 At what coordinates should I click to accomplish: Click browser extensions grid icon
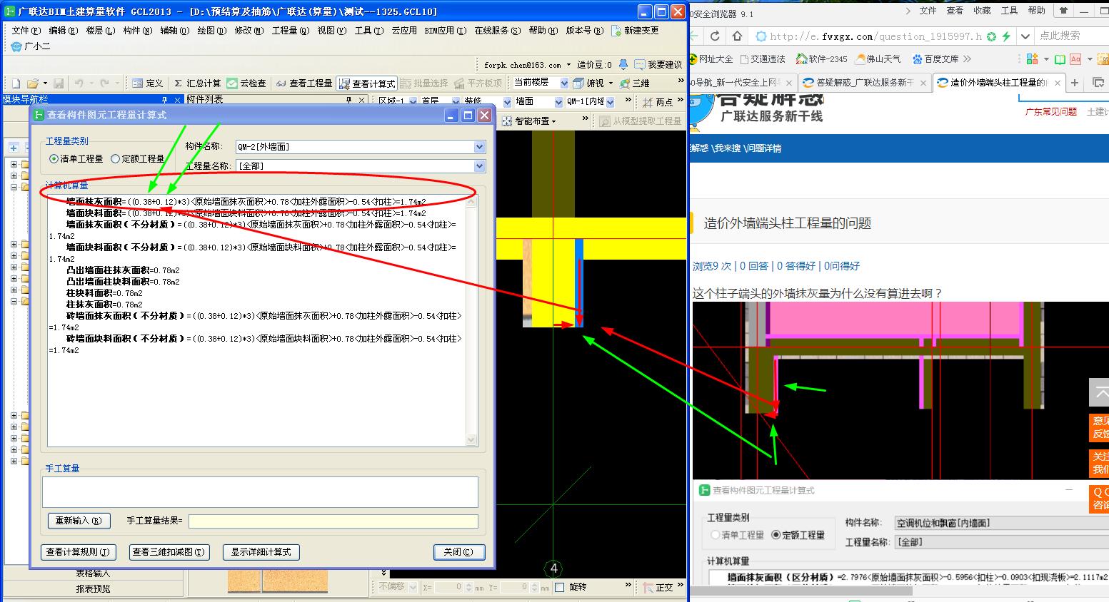(x=1032, y=59)
